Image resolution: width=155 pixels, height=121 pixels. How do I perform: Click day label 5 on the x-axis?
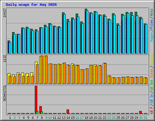(28, 118)
